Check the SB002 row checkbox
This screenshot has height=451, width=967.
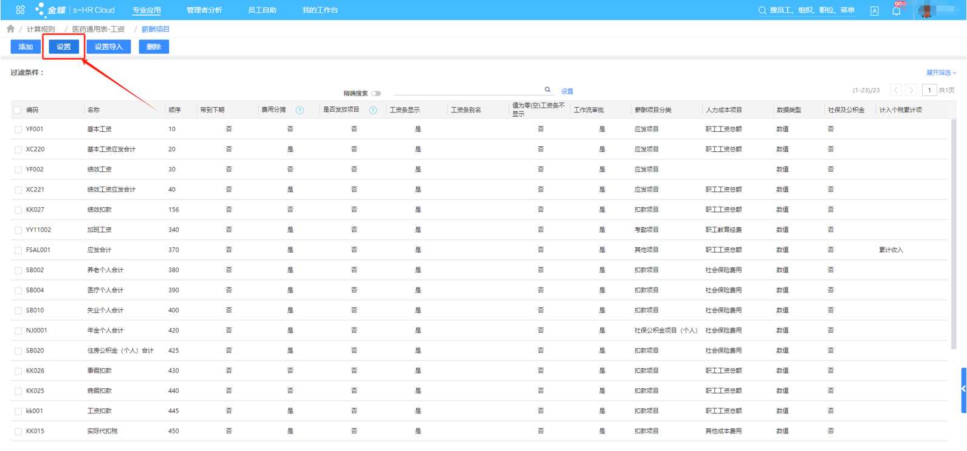(18, 270)
